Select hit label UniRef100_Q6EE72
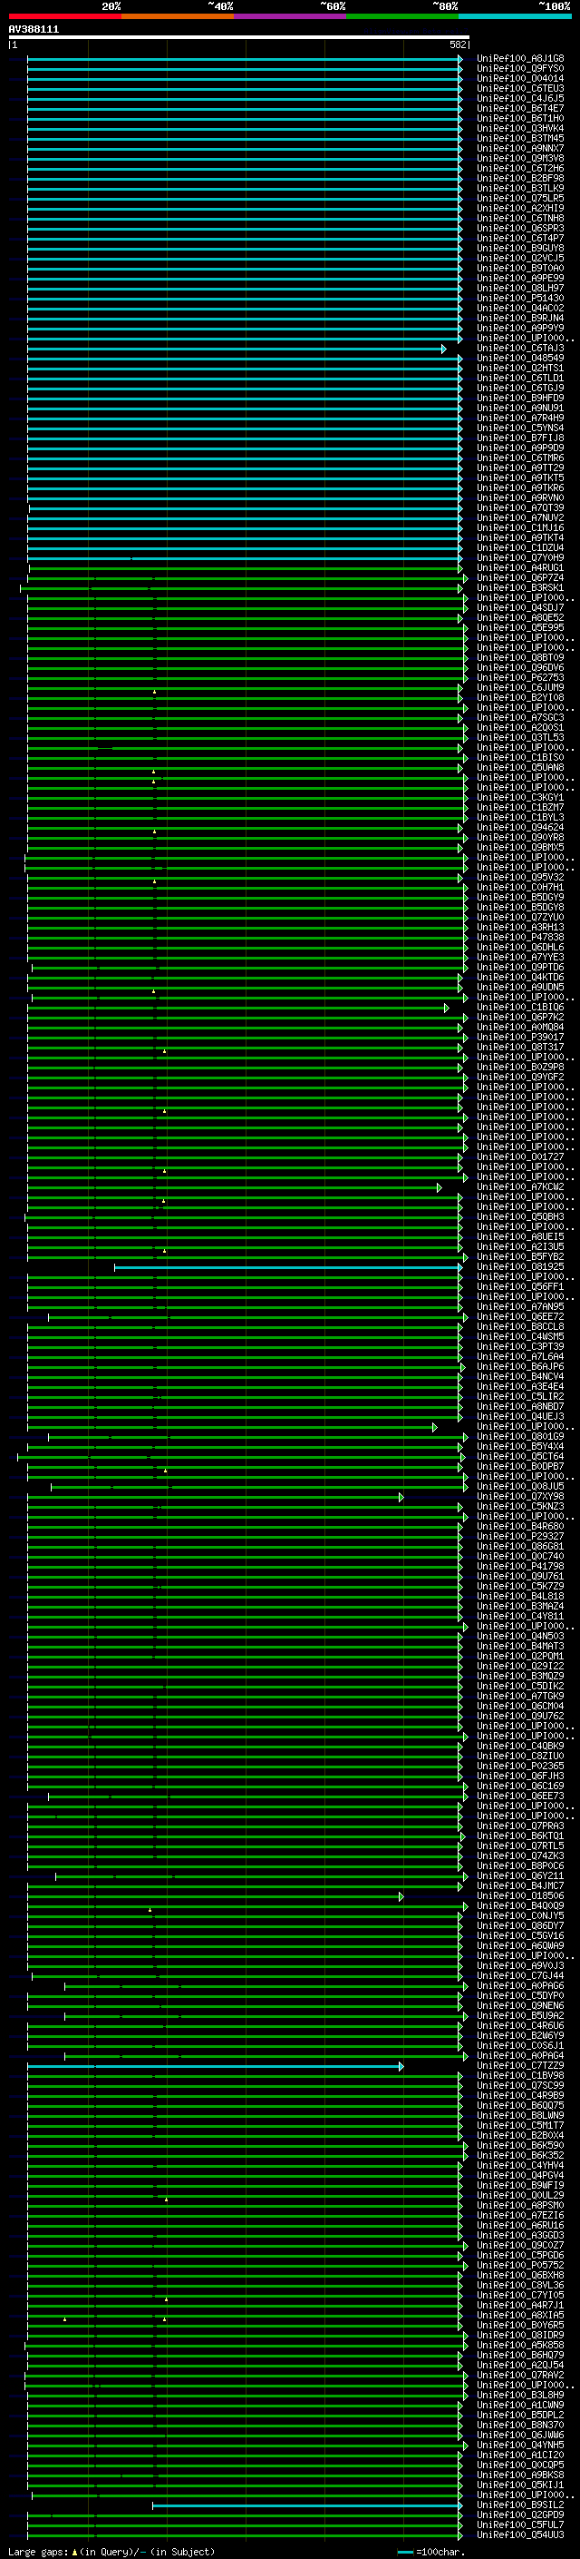580x2559 pixels. pos(519,1316)
